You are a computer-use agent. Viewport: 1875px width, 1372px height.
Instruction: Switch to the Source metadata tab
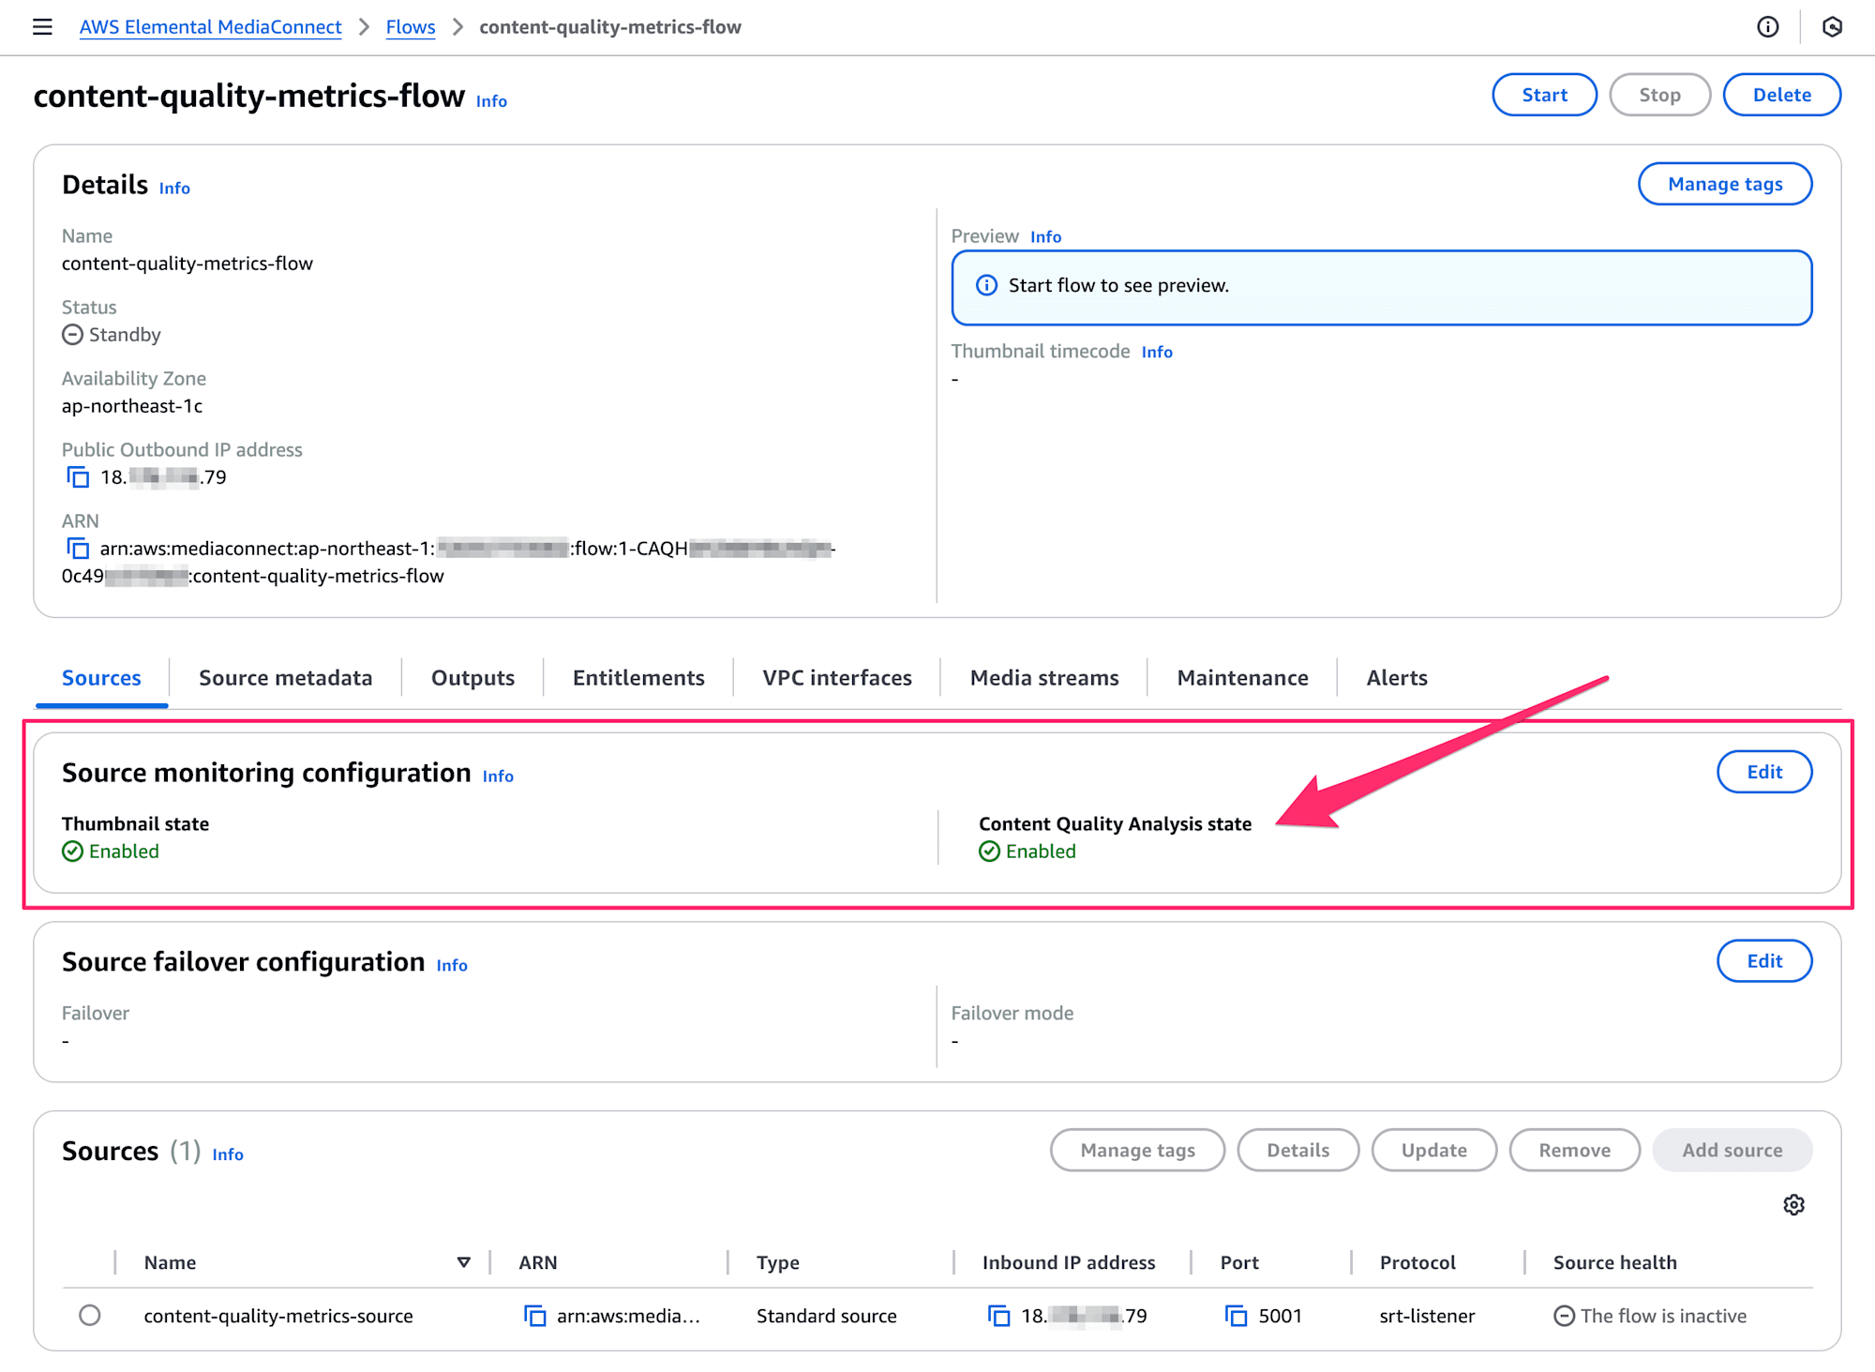click(285, 678)
